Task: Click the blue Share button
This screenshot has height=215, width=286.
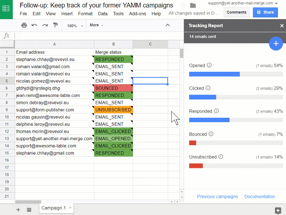Action: pos(265,12)
